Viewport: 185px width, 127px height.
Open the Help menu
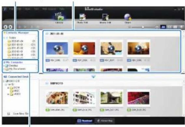pyautogui.click(x=62, y=9)
